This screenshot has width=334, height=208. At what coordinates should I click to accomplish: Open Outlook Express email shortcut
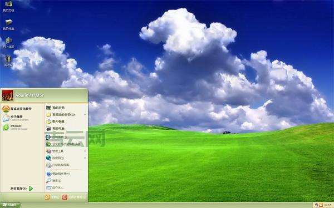[16, 118]
